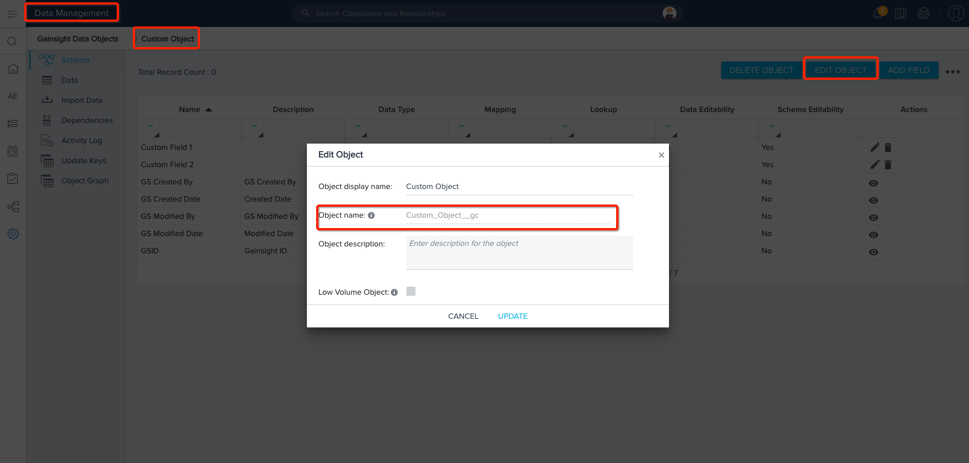The width and height of the screenshot is (969, 463).
Task: Click the Data Type column header
Action: [x=397, y=109]
